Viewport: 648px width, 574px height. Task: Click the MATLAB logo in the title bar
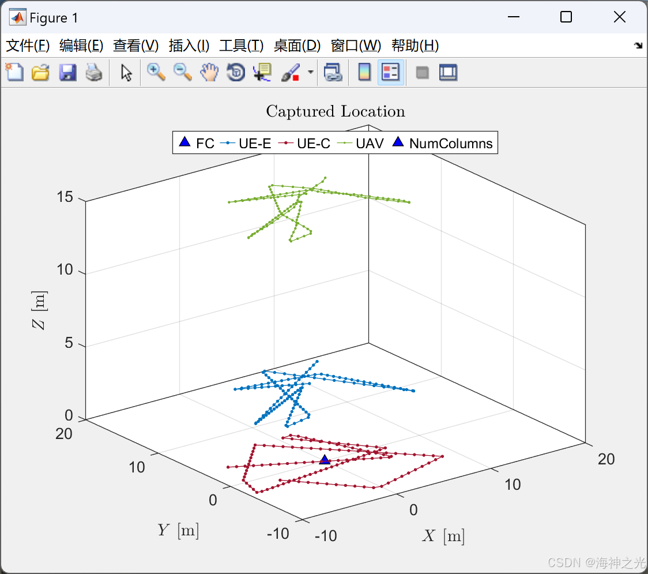click(x=17, y=17)
